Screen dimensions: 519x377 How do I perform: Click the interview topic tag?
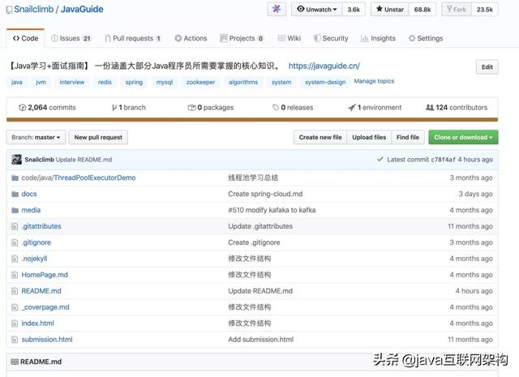pos(72,82)
